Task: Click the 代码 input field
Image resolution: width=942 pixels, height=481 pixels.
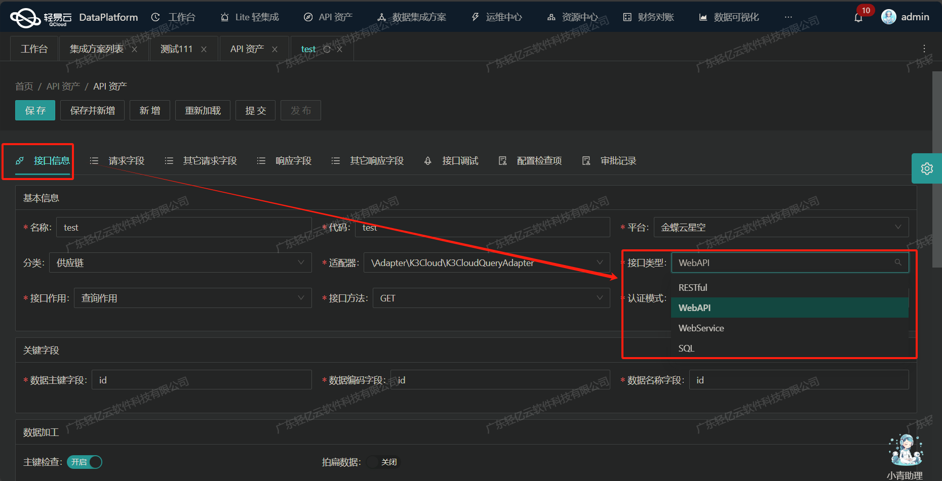Action: [483, 227]
